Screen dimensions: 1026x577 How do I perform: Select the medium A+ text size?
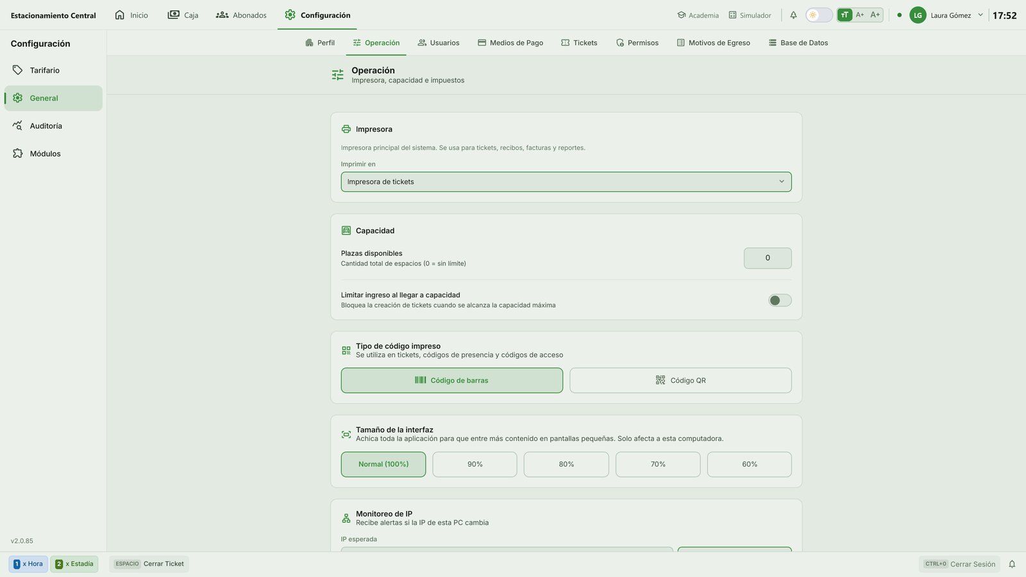(x=860, y=15)
